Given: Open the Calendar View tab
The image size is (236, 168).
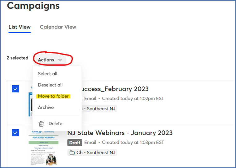Looking at the screenshot, I should tap(58, 27).
